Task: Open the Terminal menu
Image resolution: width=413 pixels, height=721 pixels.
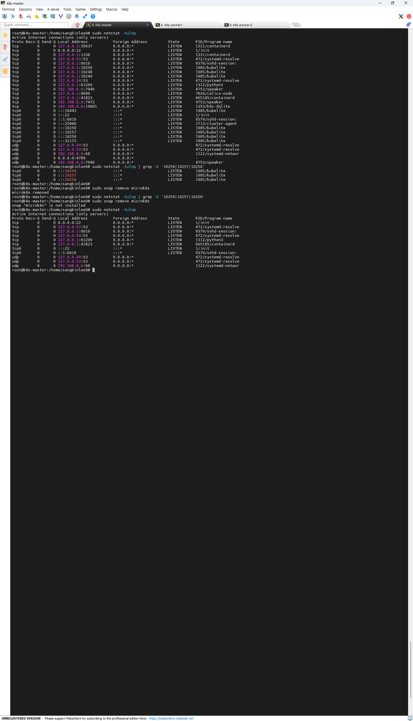Action: pos(8,9)
